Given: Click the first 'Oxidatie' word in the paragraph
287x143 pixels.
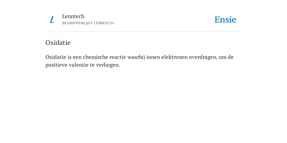Looking at the screenshot, I should click(56, 57).
